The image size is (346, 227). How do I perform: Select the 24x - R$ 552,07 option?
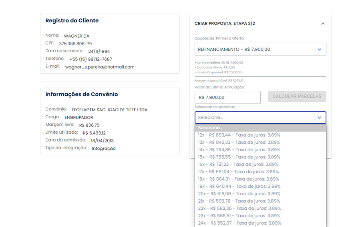tap(239, 223)
